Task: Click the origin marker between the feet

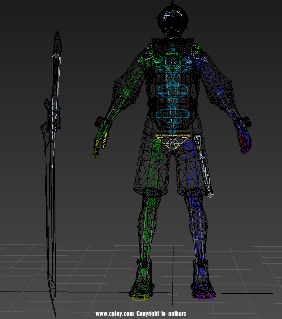Action: click(x=173, y=294)
